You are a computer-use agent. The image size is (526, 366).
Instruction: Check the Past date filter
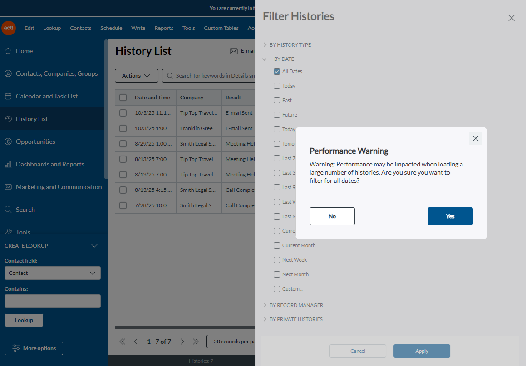coord(277,100)
